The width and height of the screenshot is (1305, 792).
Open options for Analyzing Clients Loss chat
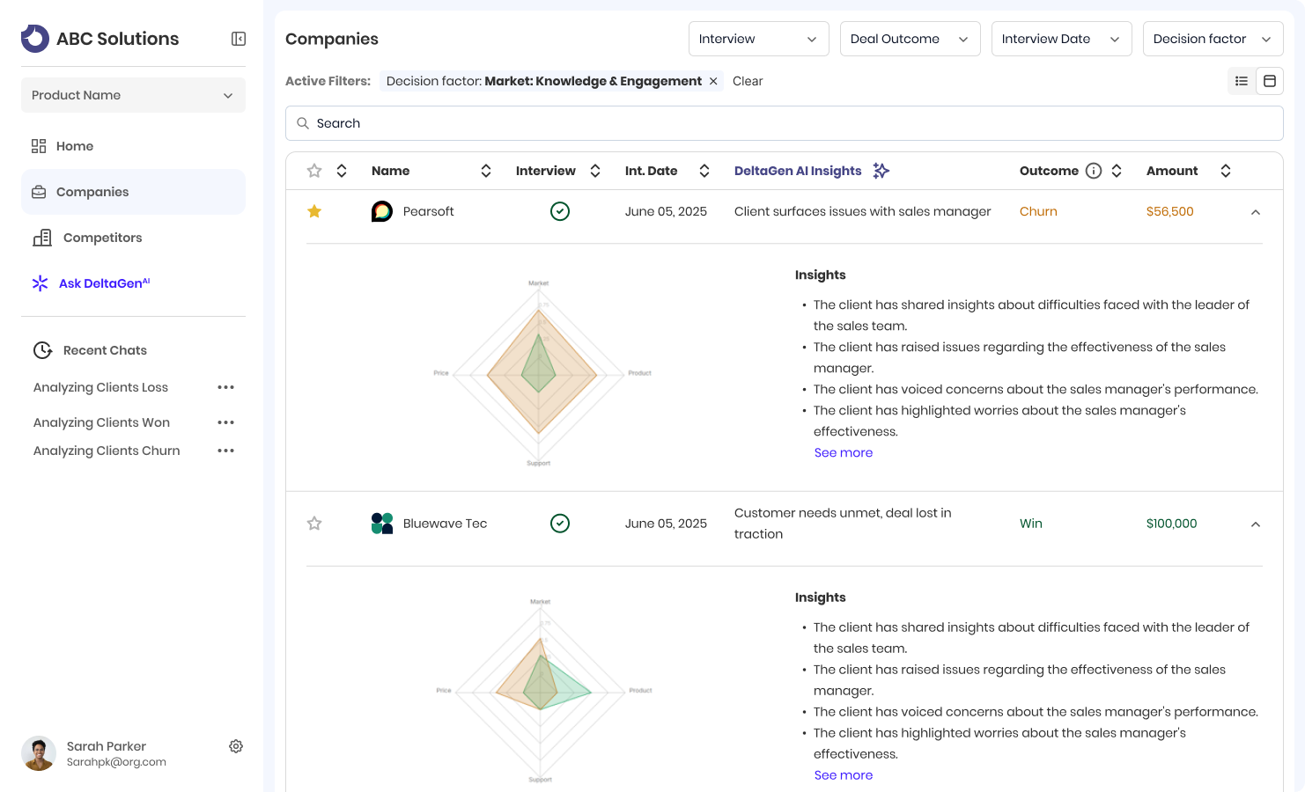[226, 387]
